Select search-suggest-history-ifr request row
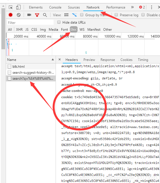This screenshot has height=183, width=160. click(31, 73)
